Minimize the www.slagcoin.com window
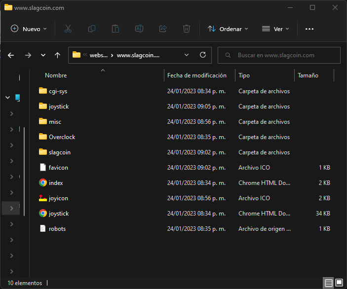Image resolution: width=347 pixels, height=289 pixels. click(x=290, y=7)
